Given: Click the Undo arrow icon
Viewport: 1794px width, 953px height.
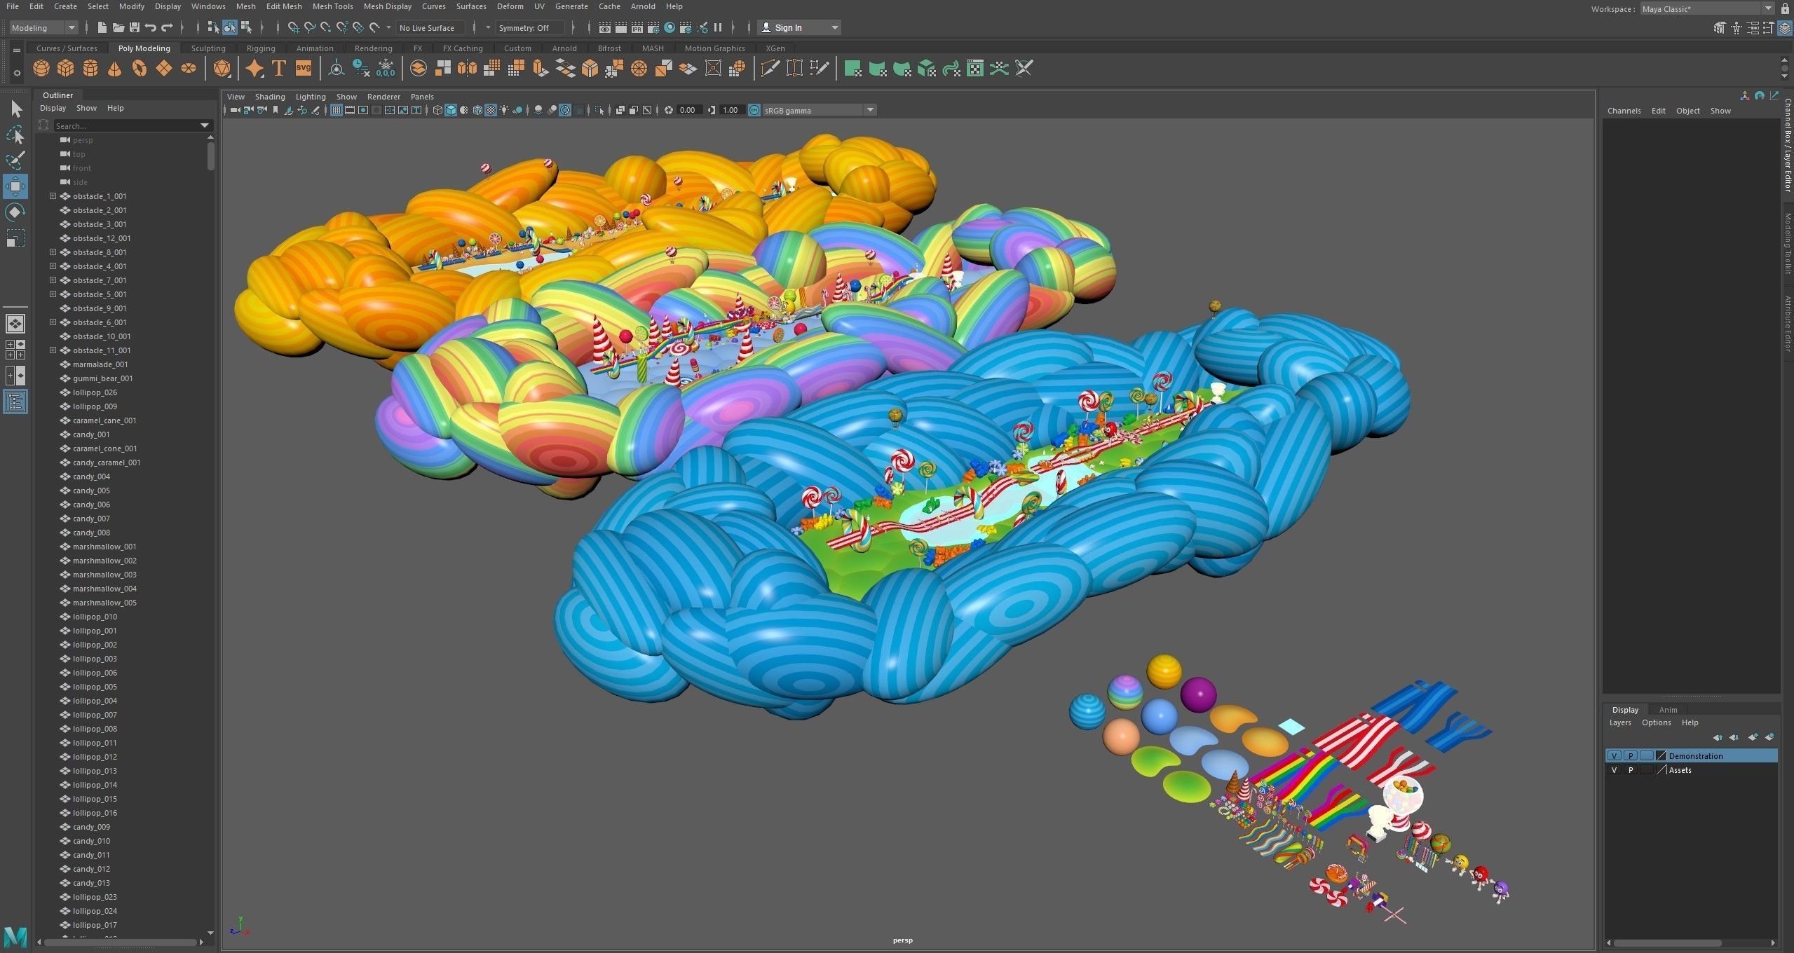Looking at the screenshot, I should coord(150,27).
